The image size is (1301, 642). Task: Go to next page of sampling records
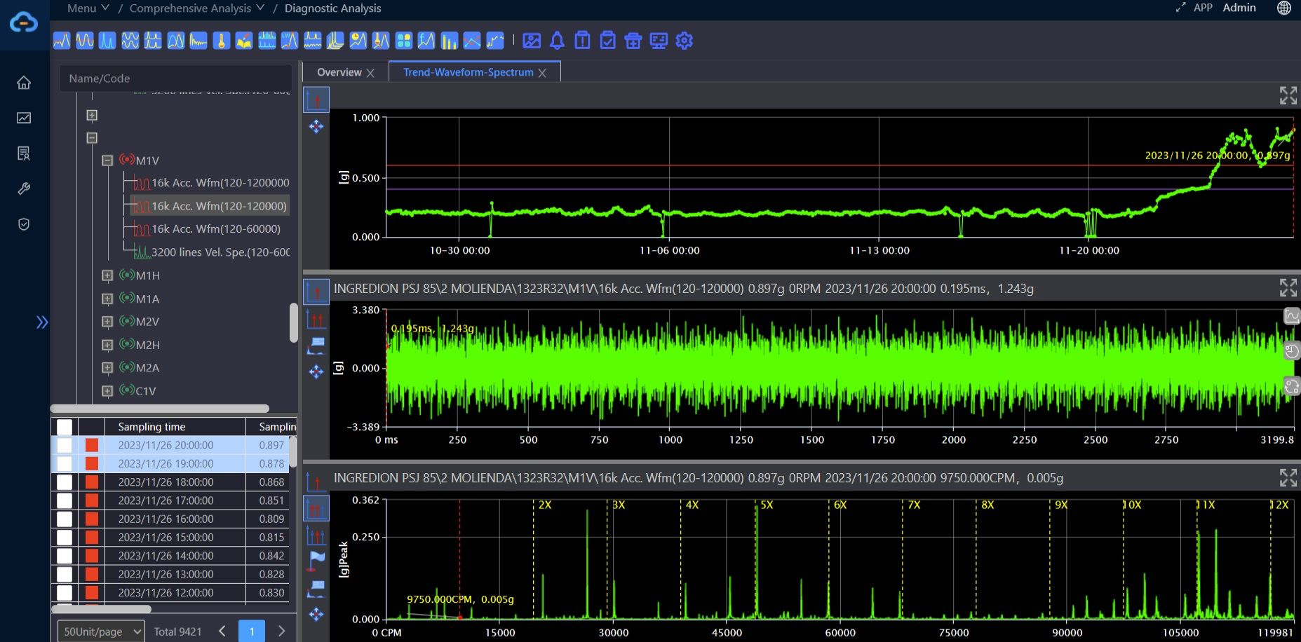(281, 631)
